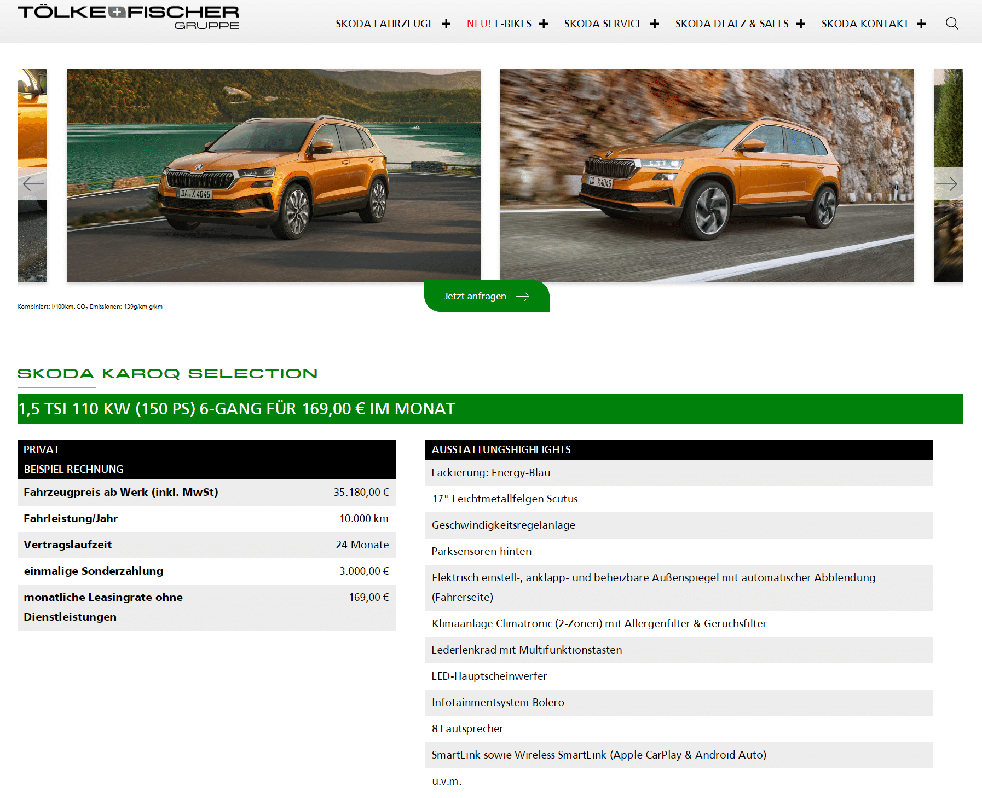Click the Vertragslaufzeit label

[68, 545]
